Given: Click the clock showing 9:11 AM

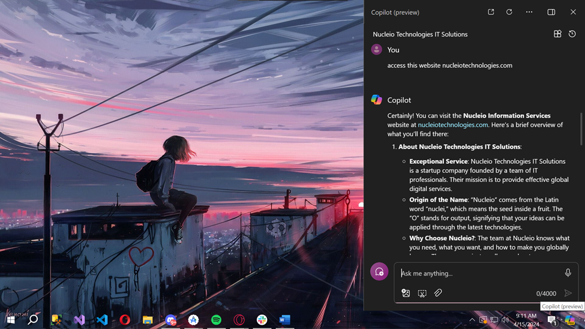Looking at the screenshot, I should (526, 316).
